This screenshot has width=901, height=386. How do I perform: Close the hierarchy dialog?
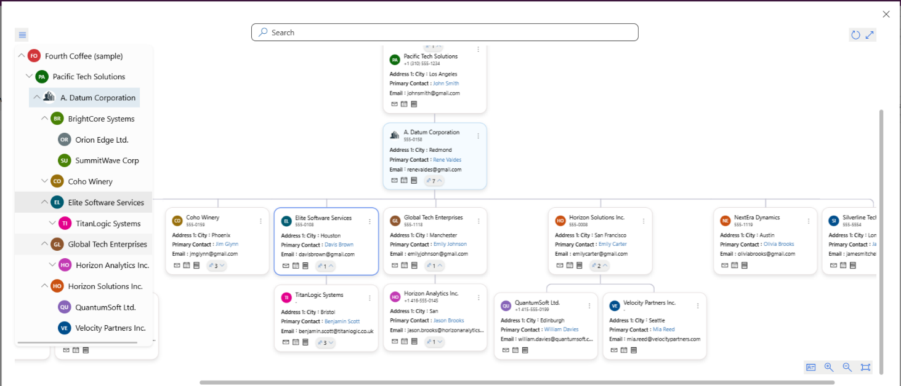point(886,14)
